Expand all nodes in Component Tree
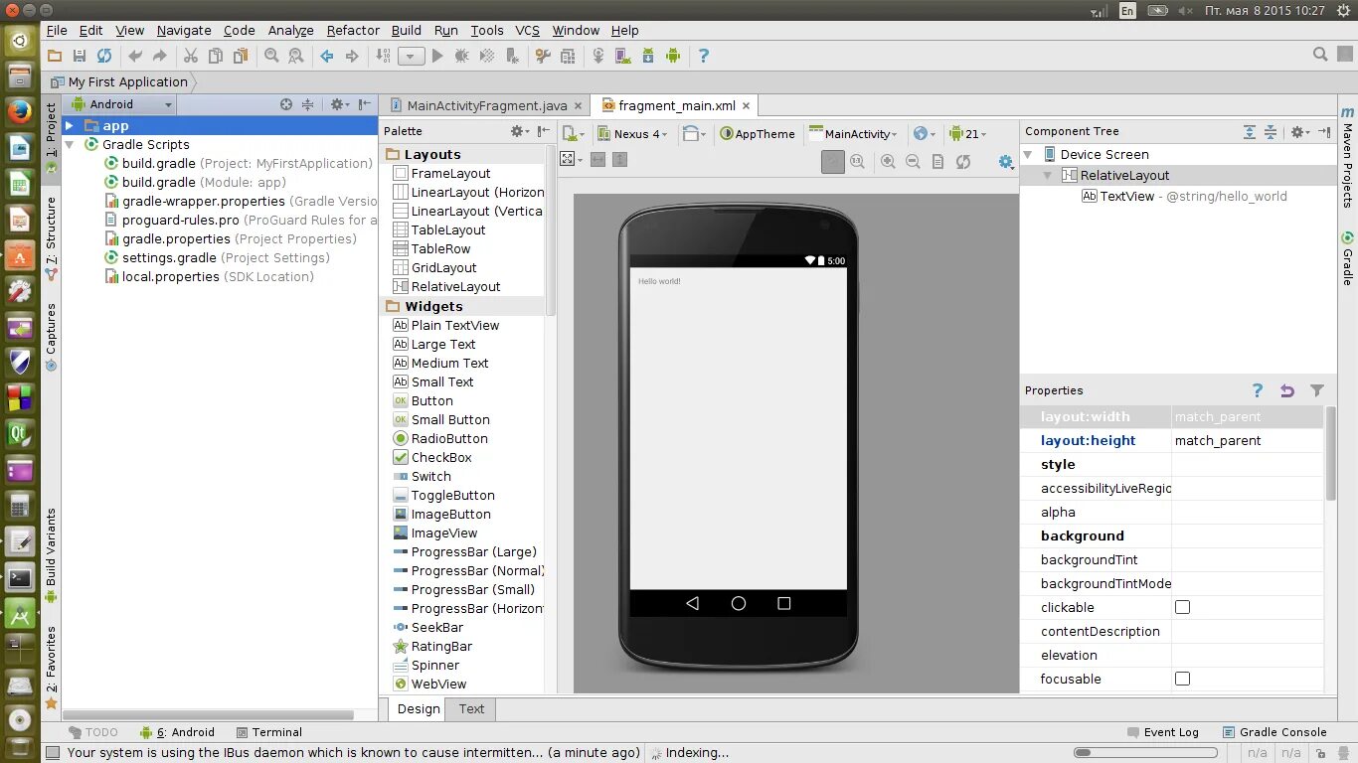This screenshot has width=1358, height=763. (x=1250, y=131)
